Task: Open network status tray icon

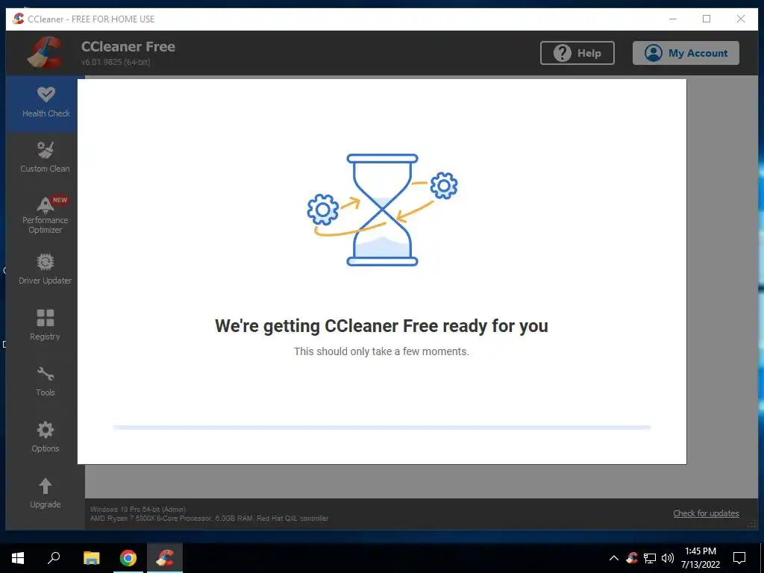Action: (650, 558)
